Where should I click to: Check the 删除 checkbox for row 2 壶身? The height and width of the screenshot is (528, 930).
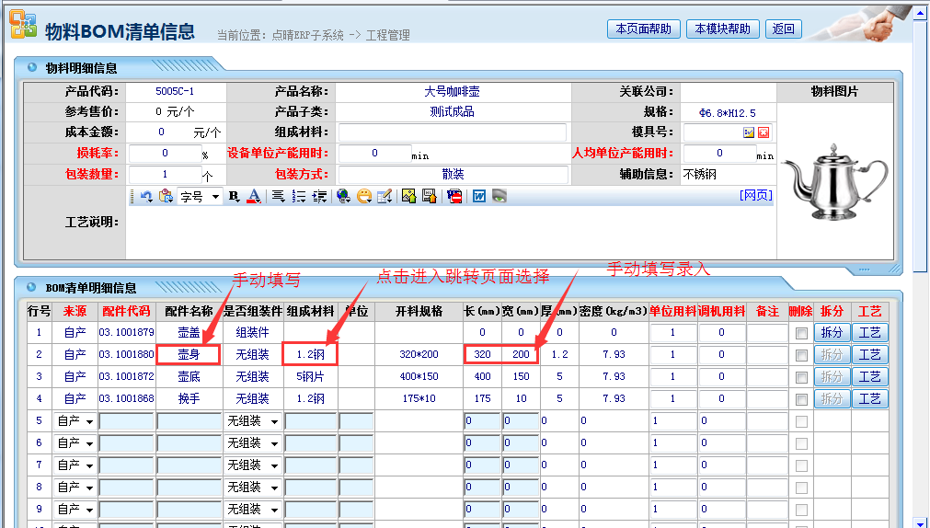801,355
